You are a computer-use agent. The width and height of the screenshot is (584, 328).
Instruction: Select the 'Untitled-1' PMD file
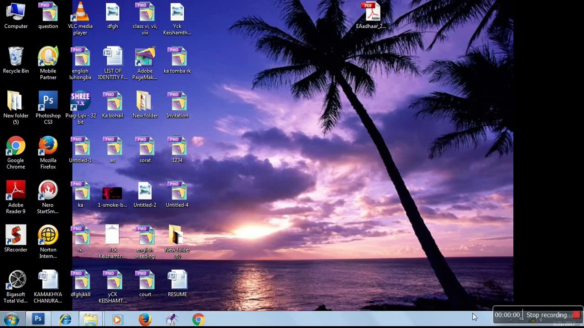(80, 150)
